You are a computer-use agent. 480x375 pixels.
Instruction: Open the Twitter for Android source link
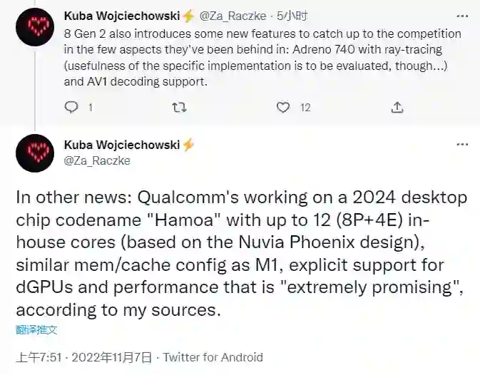click(x=213, y=357)
